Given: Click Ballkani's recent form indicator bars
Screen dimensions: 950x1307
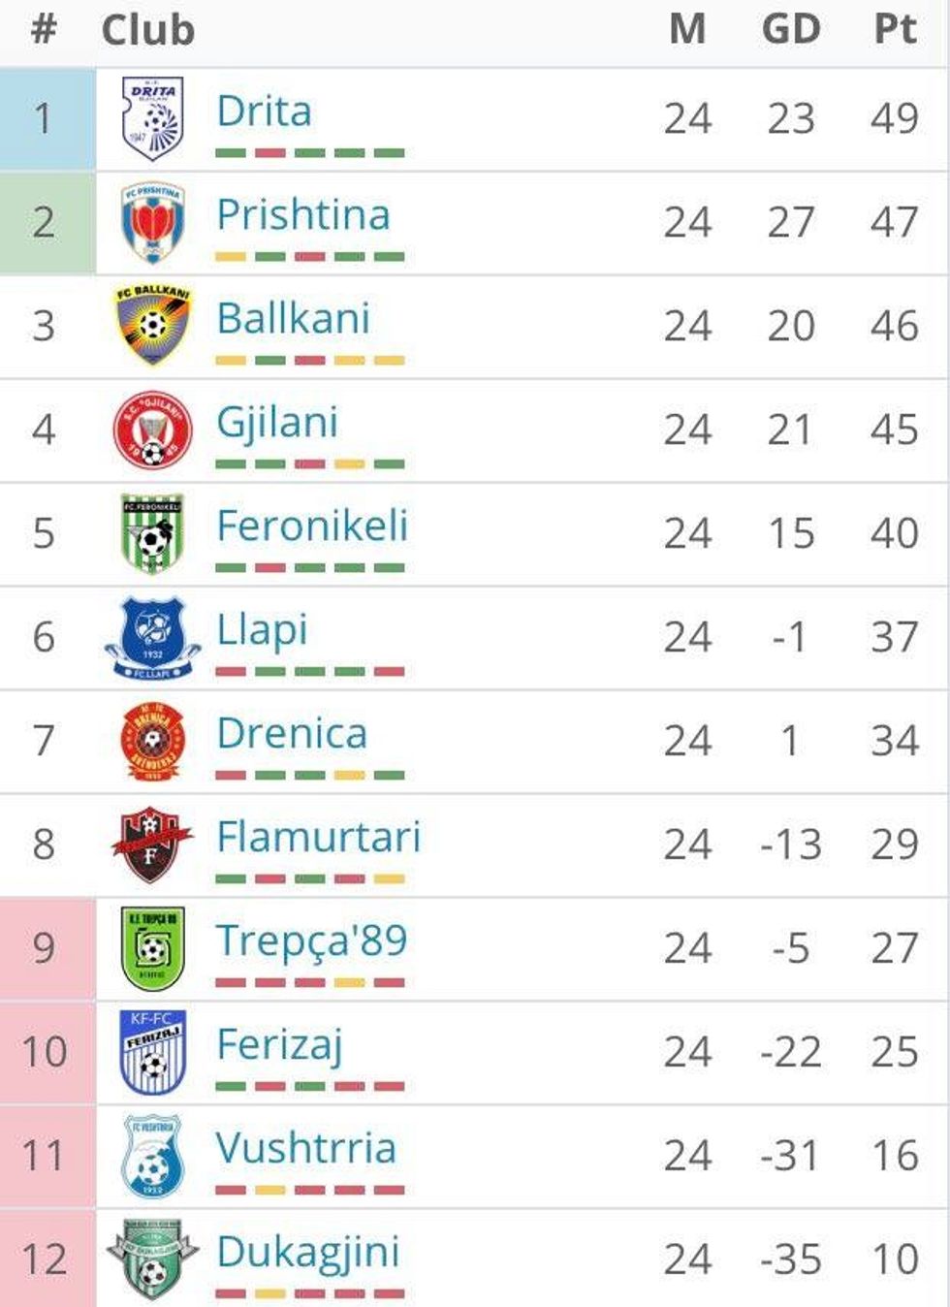Looking at the screenshot, I should (x=309, y=360).
